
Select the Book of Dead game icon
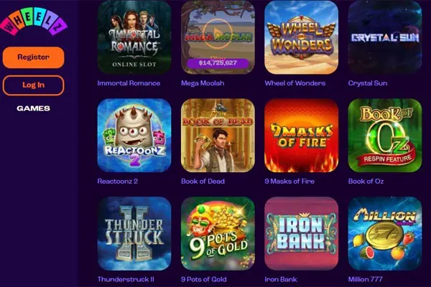[x=218, y=136]
